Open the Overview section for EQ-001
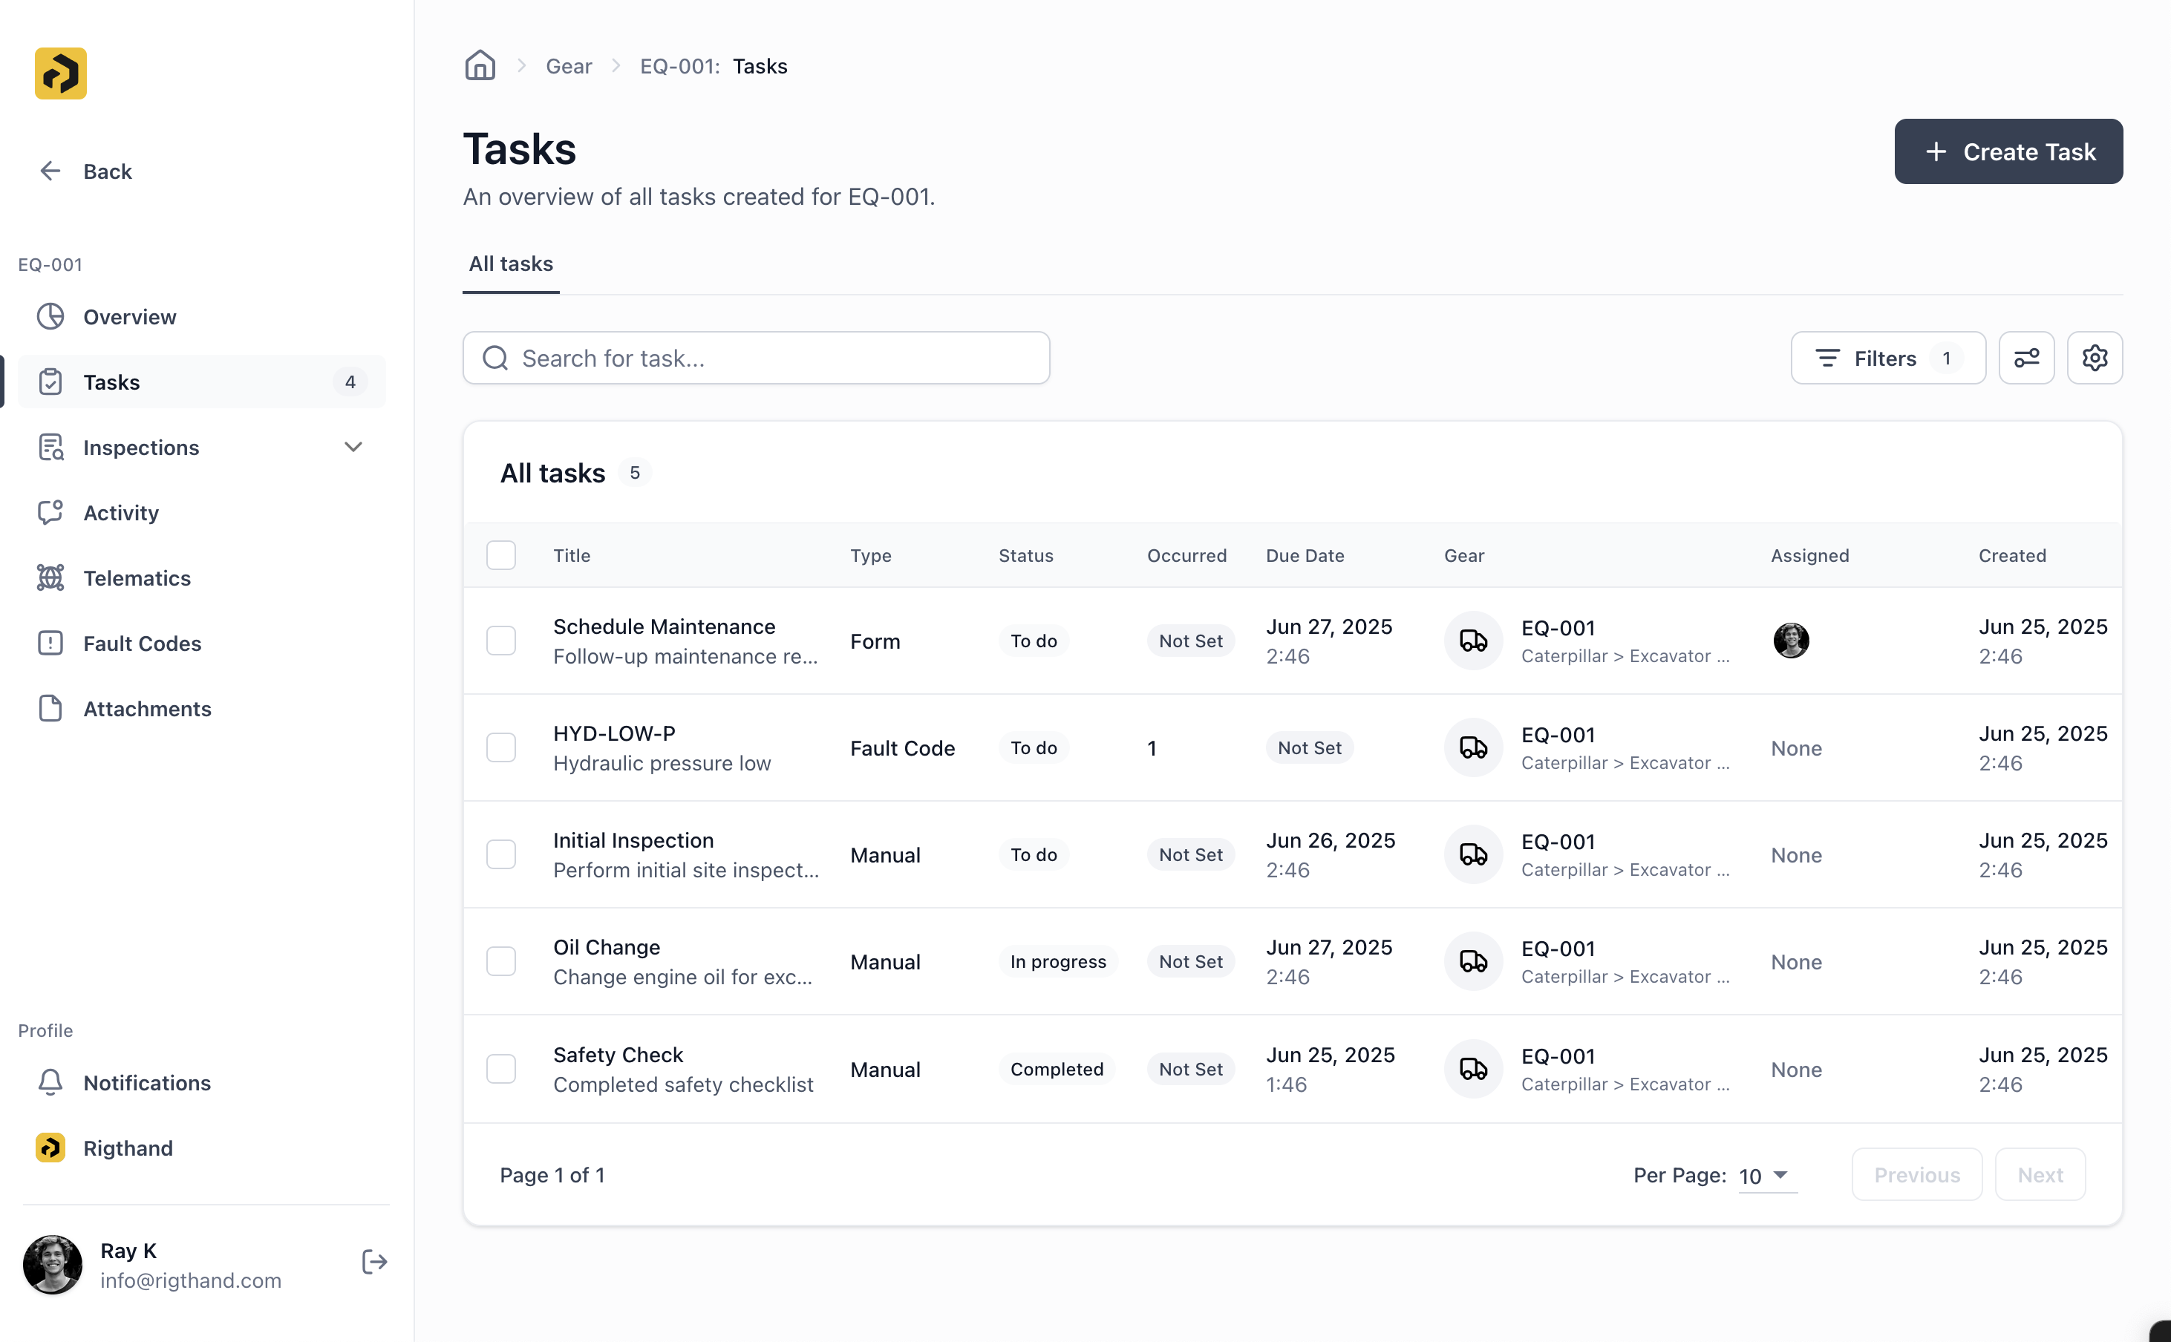 (x=130, y=317)
